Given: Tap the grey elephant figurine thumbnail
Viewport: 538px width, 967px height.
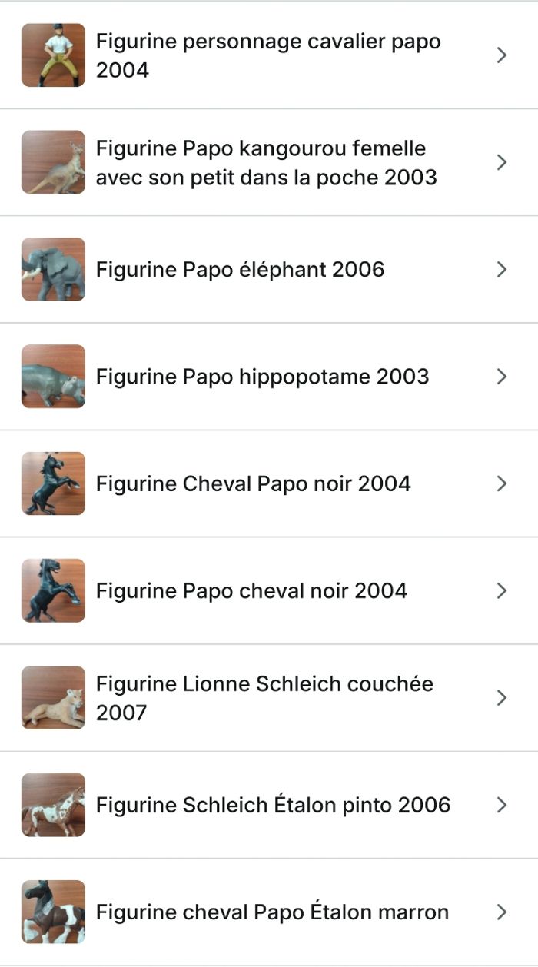Looking at the screenshot, I should (x=53, y=269).
